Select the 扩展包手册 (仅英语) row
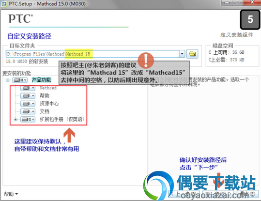The image size is (261, 201). (62, 119)
